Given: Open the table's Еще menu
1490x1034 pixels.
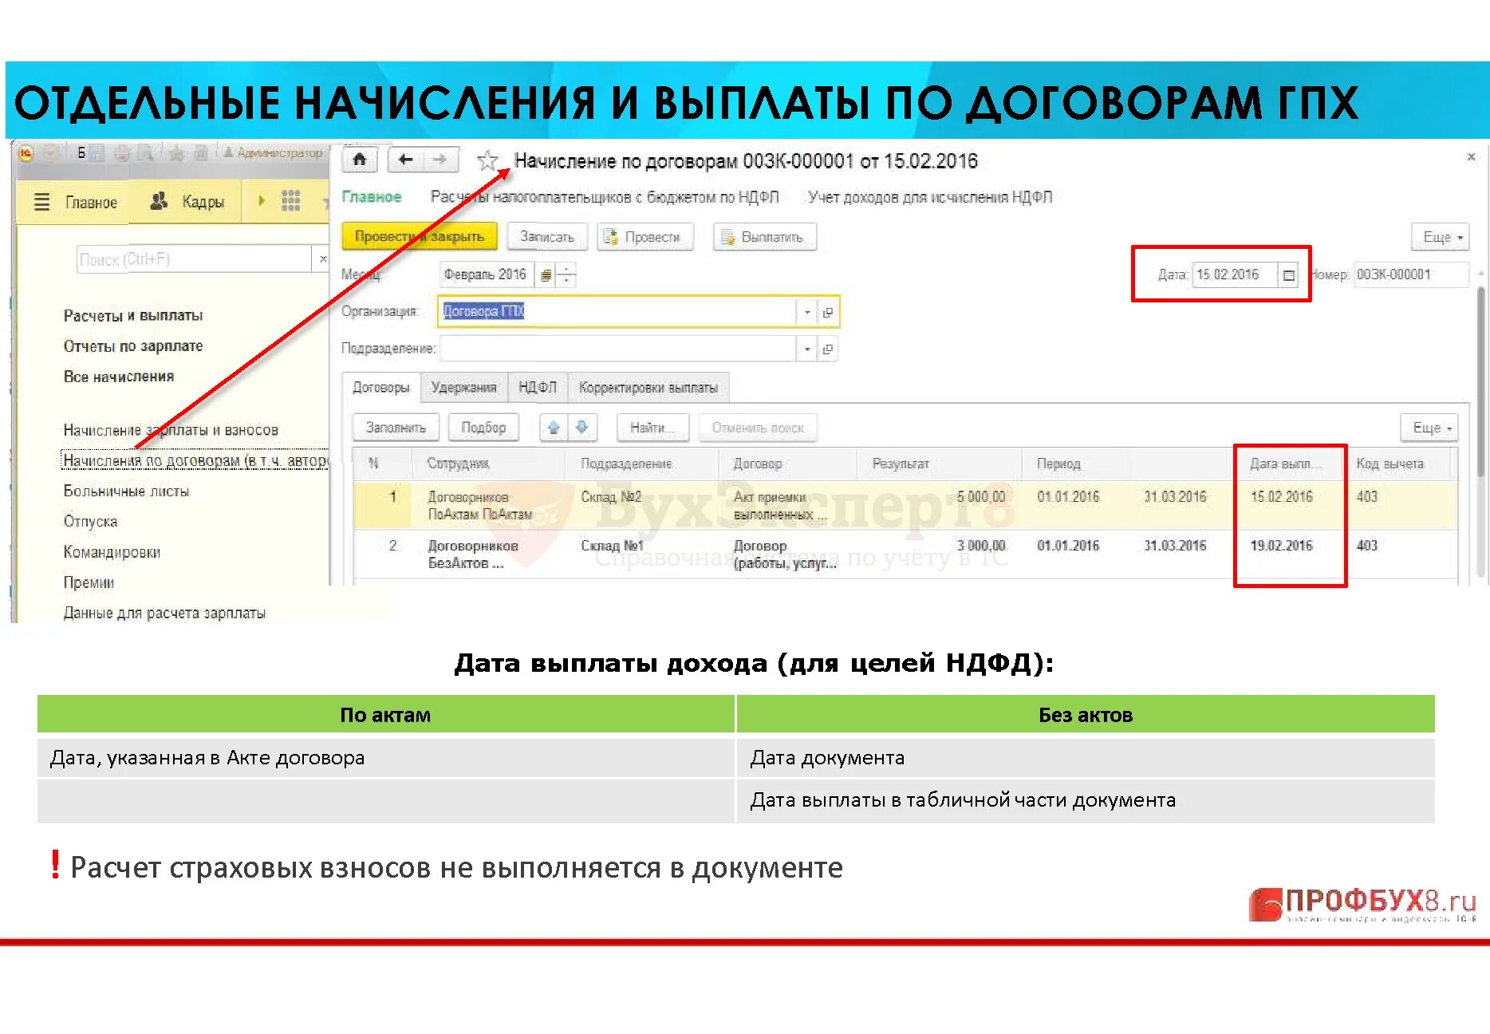Looking at the screenshot, I should (1430, 428).
